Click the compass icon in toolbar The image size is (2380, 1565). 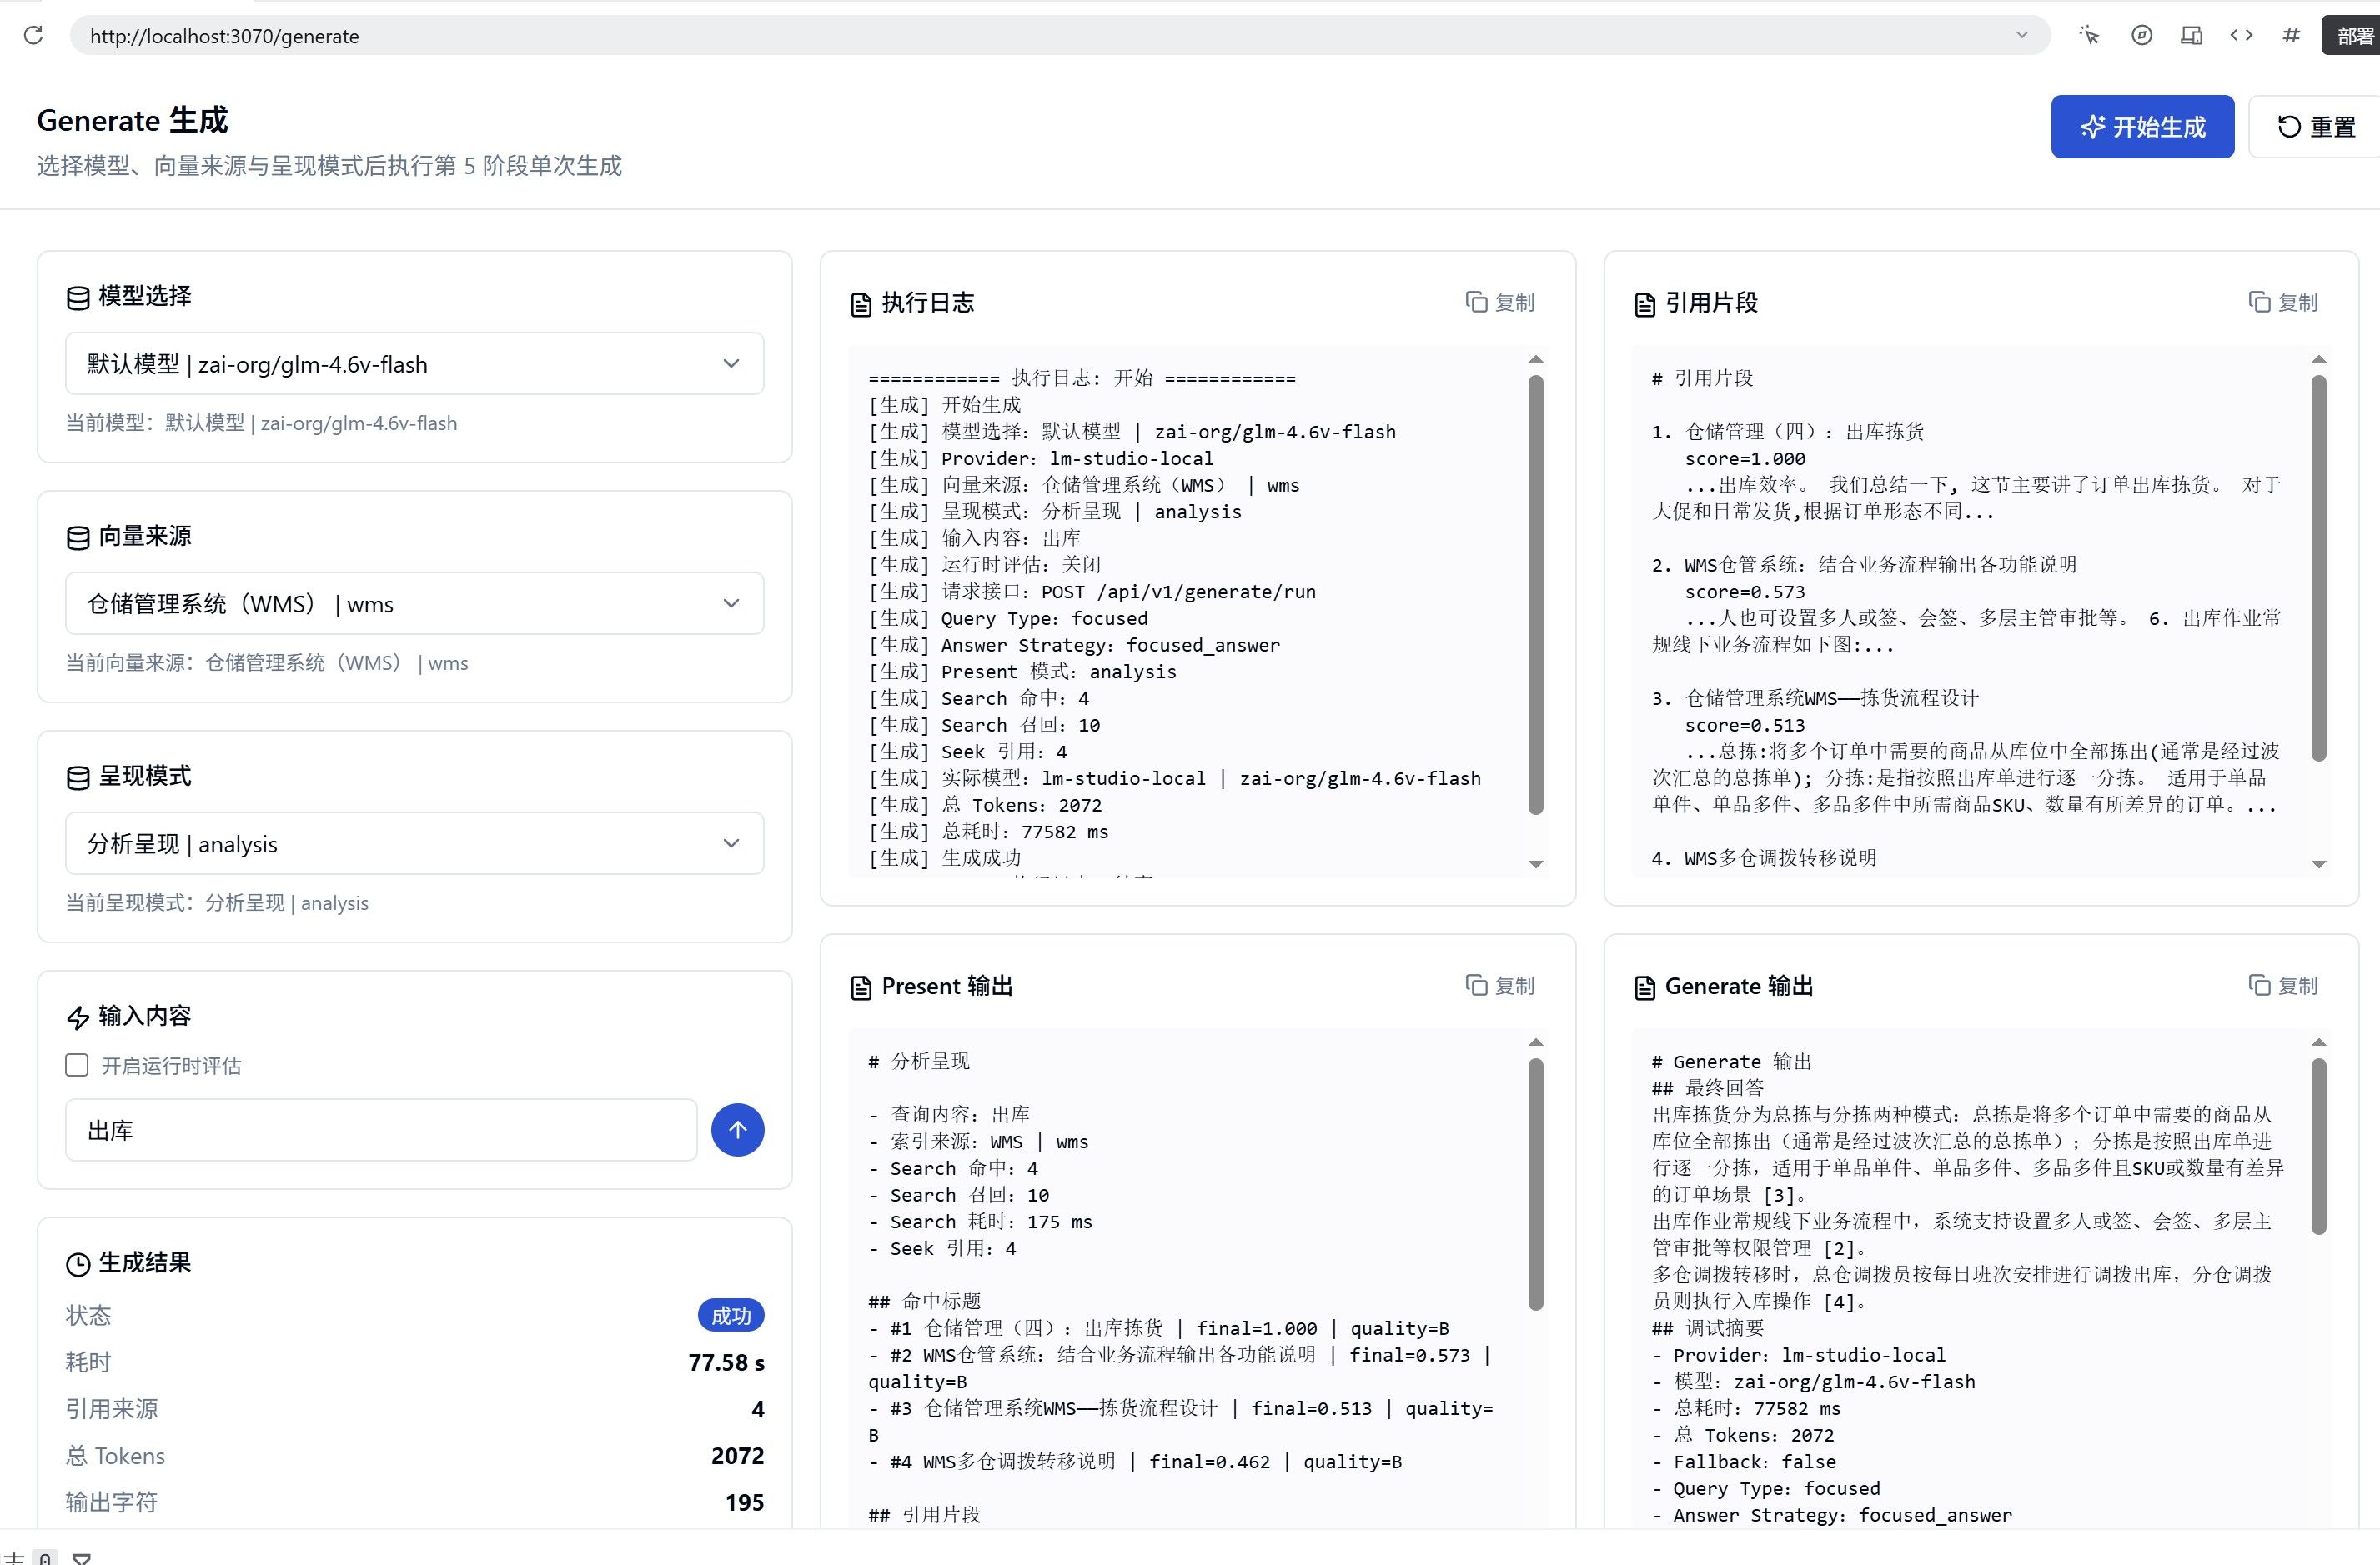(2141, 36)
